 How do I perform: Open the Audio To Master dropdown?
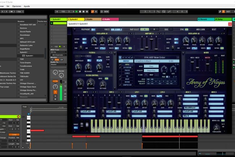click(x=59, y=64)
